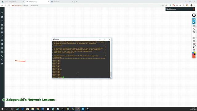Toggle the eye visibility tool in annotation toolbar
This screenshot has width=197, height=111.
pyautogui.click(x=194, y=19)
